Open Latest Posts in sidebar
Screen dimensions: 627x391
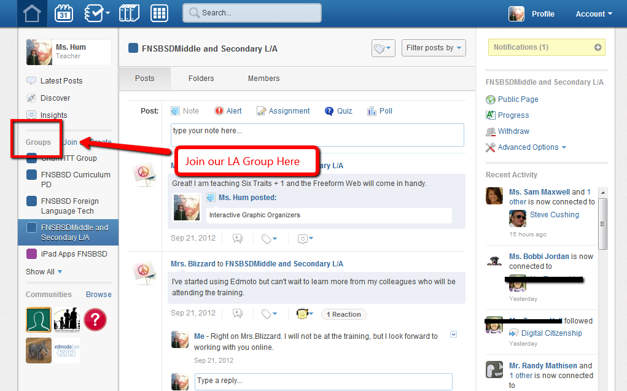(55, 81)
